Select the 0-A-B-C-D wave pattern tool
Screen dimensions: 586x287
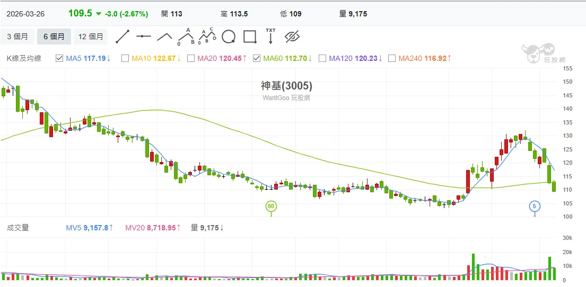(x=207, y=36)
